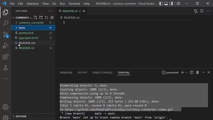Image resolution: width=213 pixels, height=120 pixels.
Task: Create a new folder in Explorer
Action: tap(41, 18)
